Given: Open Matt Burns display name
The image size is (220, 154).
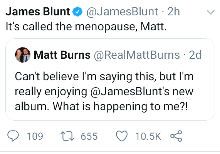Looking at the screenshot, I should coord(62,55).
